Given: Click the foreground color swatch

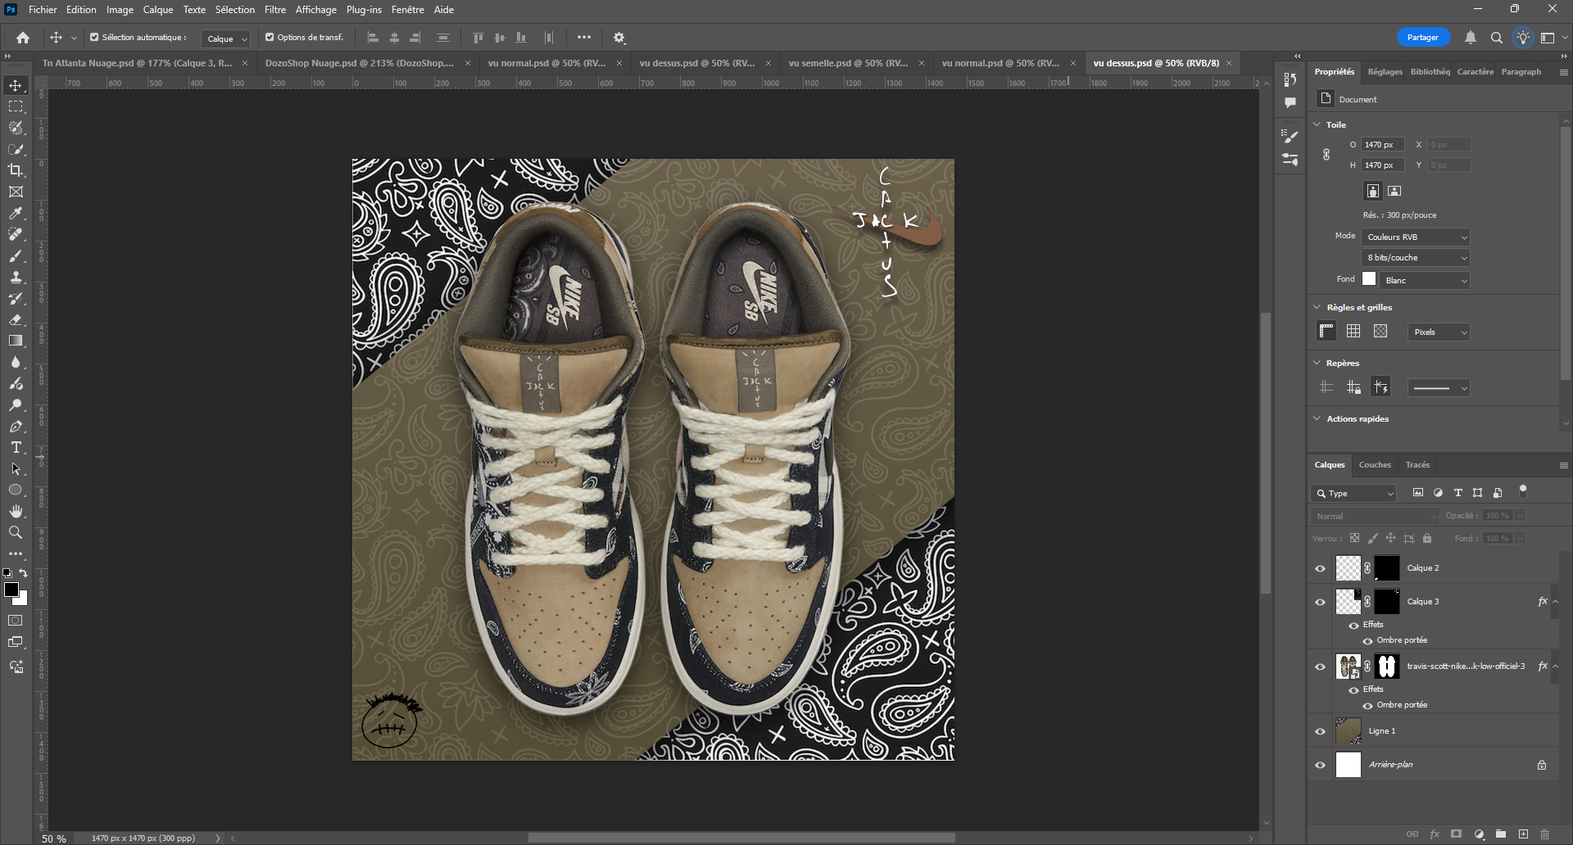Looking at the screenshot, I should [x=11, y=590].
